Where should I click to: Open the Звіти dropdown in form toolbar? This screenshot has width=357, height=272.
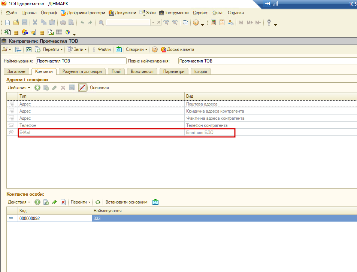[77, 49]
